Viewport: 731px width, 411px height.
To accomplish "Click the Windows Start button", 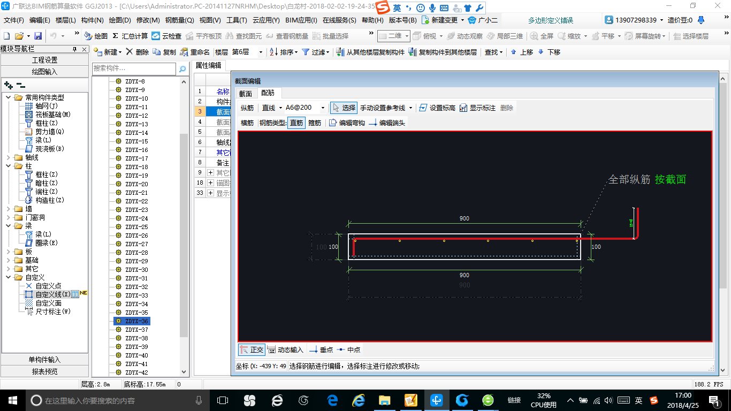I will point(13,400).
